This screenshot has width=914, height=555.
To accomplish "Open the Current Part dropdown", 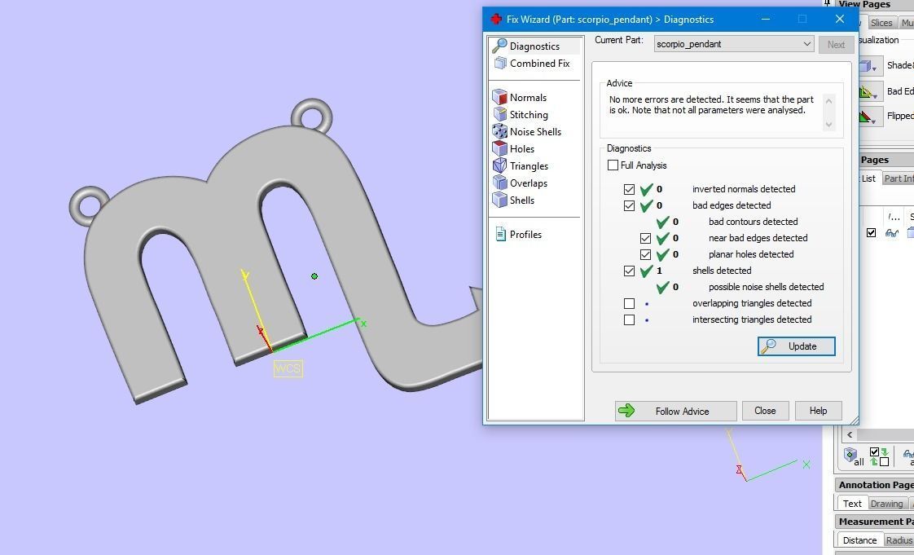I will [x=734, y=44].
